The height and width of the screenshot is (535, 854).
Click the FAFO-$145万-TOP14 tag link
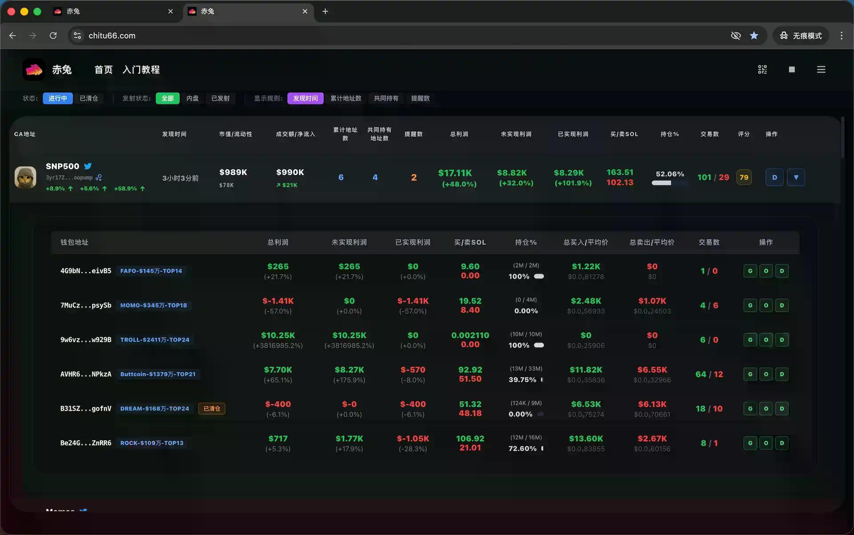point(151,271)
